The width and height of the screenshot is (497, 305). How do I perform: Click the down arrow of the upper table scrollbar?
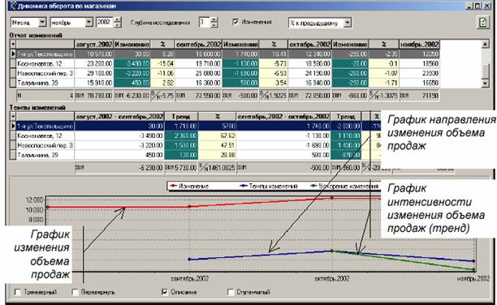486,84
